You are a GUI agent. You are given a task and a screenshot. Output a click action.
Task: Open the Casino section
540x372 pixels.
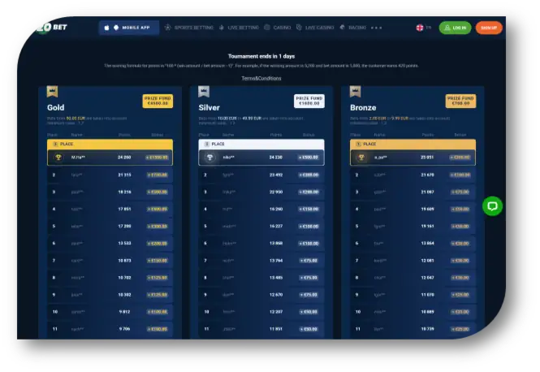(x=279, y=28)
